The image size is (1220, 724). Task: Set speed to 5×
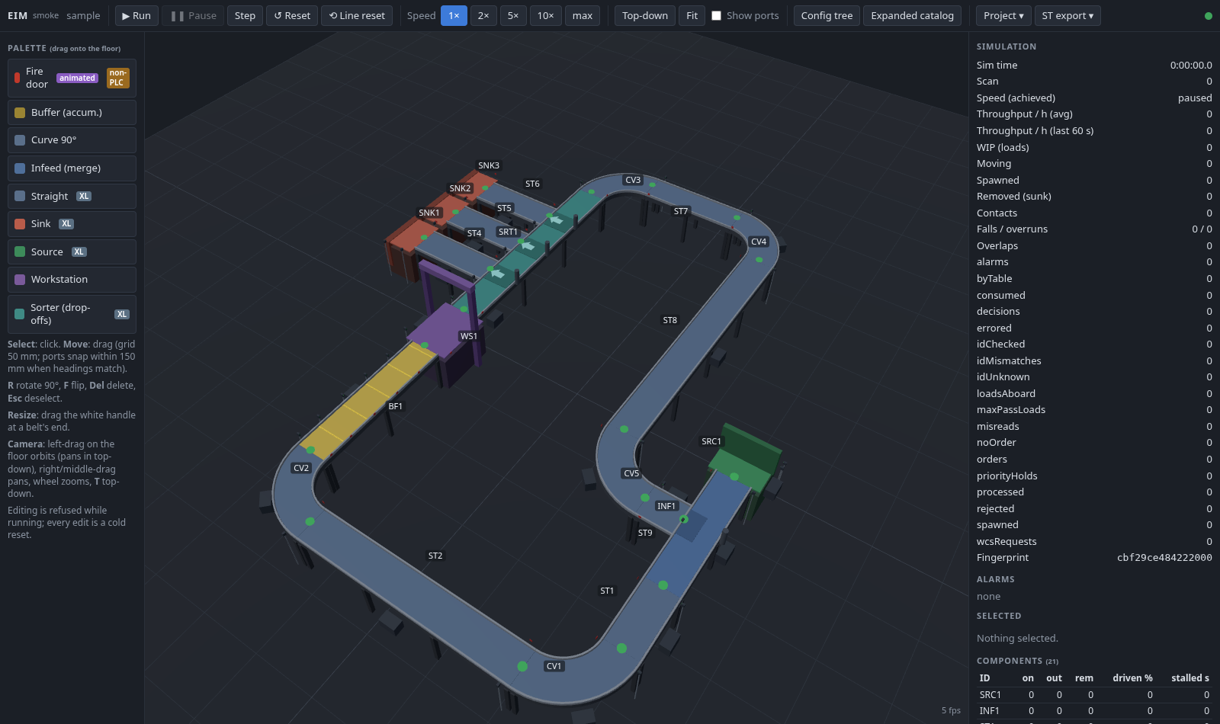click(513, 15)
